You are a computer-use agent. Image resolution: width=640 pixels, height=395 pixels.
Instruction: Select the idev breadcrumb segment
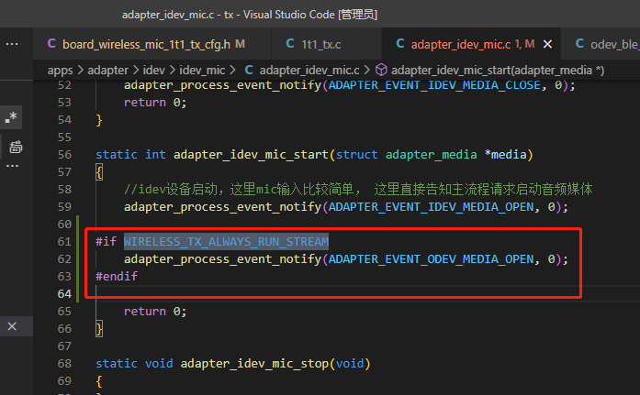pyautogui.click(x=154, y=71)
